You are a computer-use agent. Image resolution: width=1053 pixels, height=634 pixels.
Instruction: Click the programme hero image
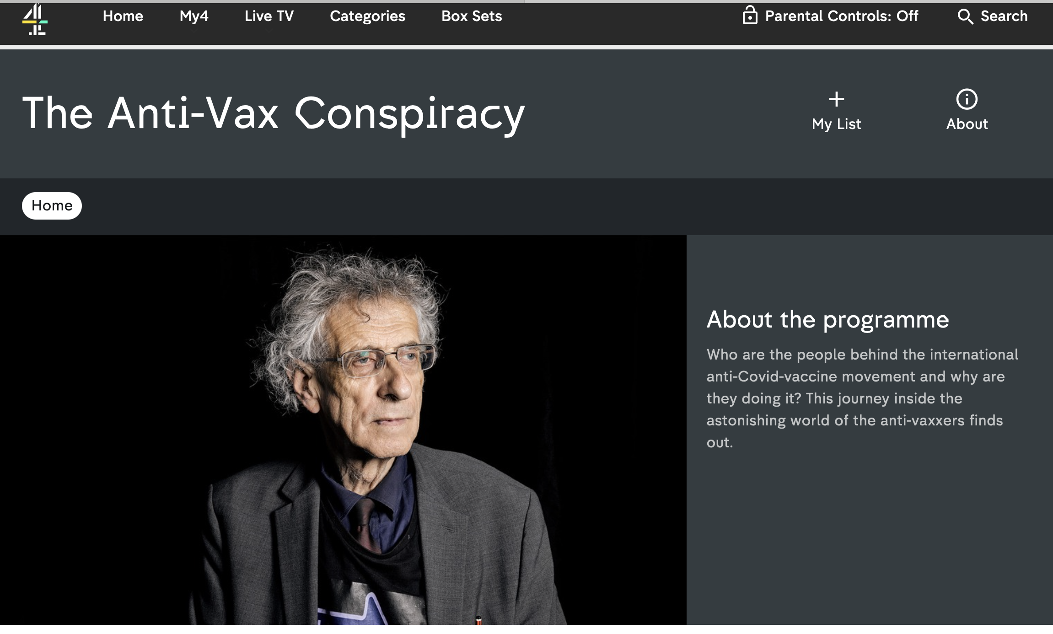tap(343, 430)
